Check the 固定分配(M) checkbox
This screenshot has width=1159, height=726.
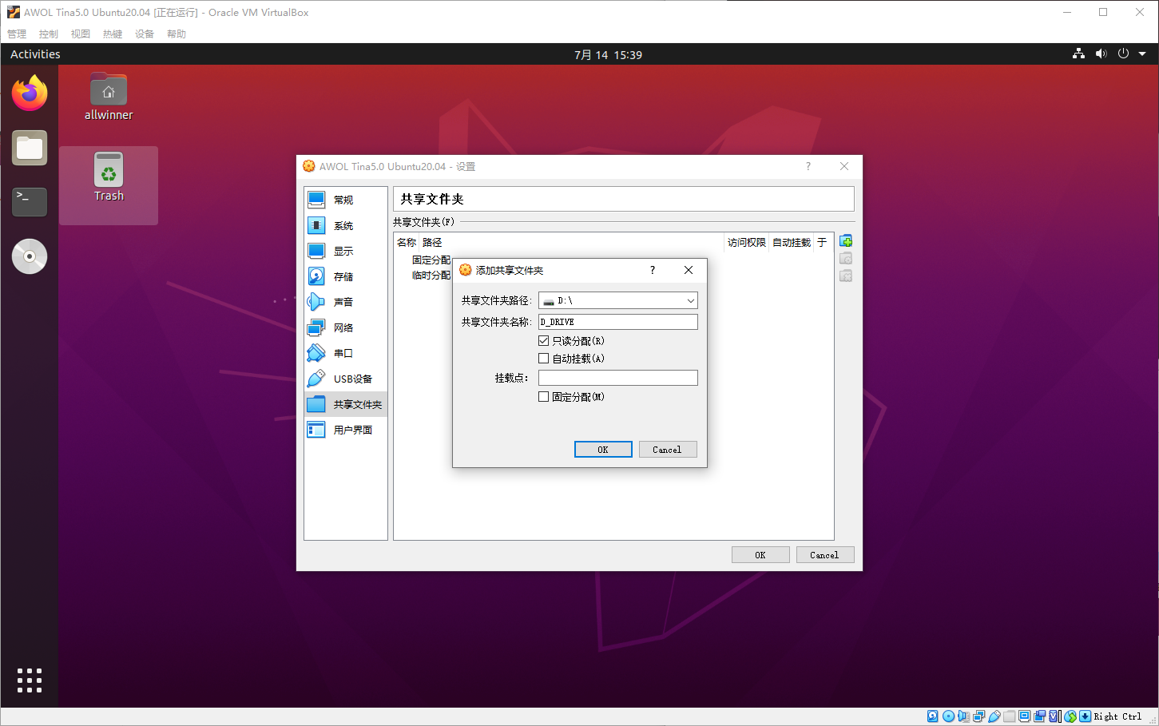tap(544, 397)
